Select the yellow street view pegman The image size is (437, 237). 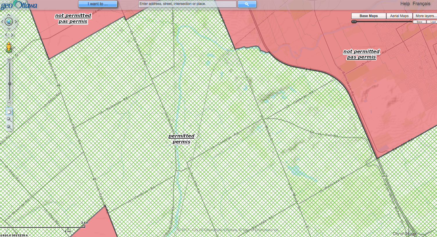pyautogui.click(x=9, y=47)
